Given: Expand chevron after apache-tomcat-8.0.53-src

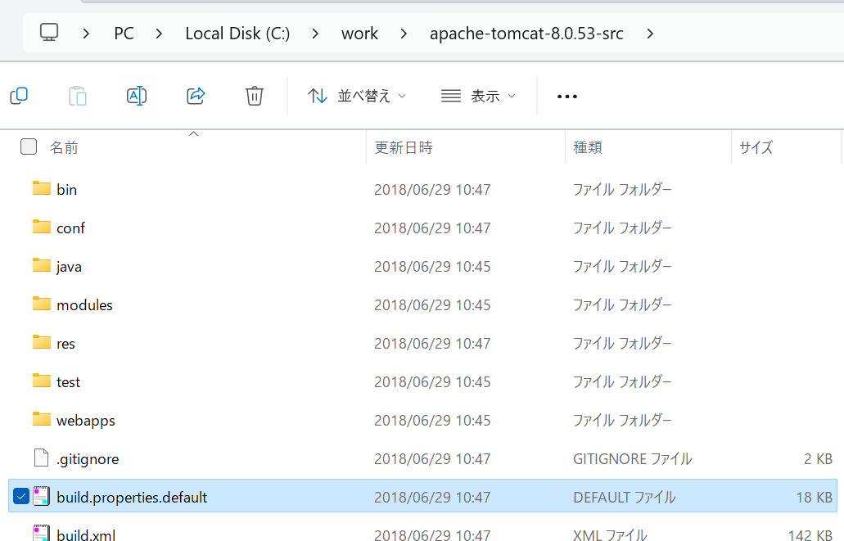Looking at the screenshot, I should [x=650, y=34].
